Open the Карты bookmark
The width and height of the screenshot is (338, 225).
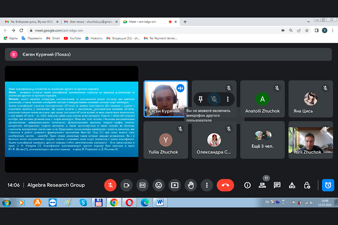[11, 38]
